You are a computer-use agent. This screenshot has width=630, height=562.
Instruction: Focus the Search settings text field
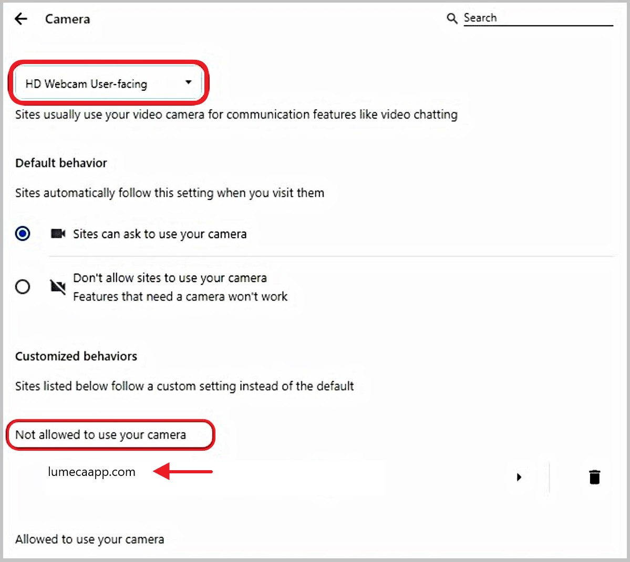[x=536, y=18]
